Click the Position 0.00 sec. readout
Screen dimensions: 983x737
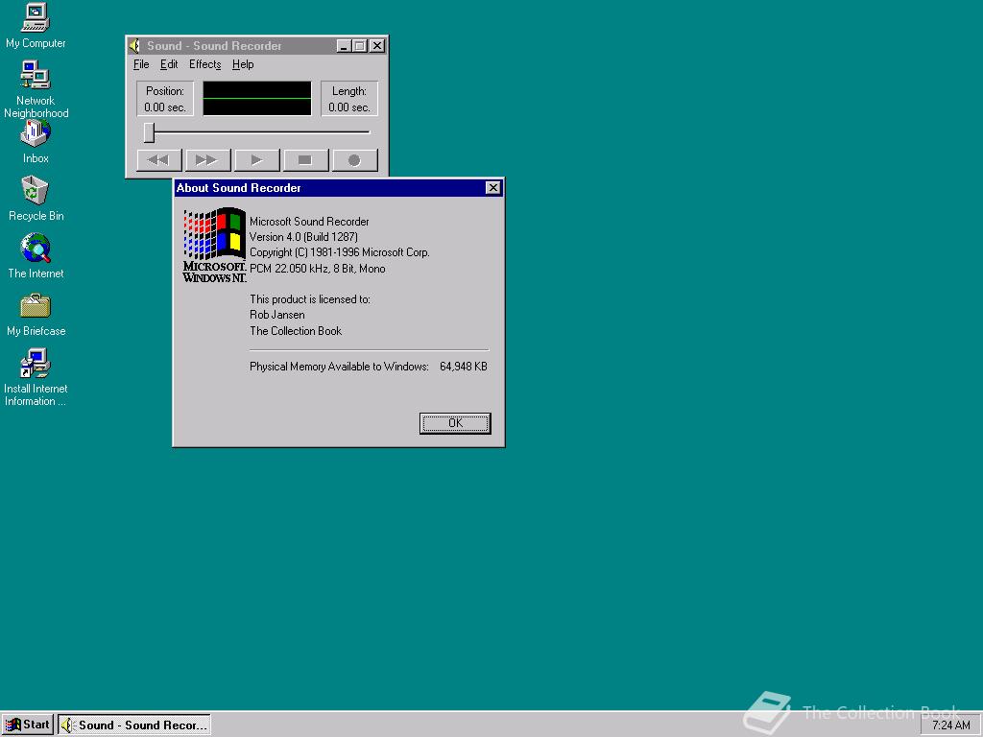[x=165, y=99]
